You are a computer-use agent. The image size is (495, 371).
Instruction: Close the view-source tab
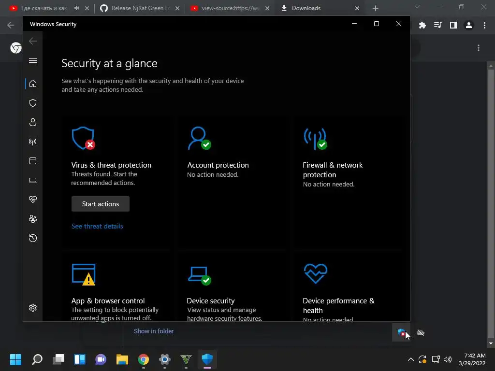[267, 8]
